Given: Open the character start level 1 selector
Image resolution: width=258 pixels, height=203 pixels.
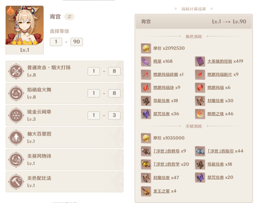Looking at the screenshot, I should [56, 42].
